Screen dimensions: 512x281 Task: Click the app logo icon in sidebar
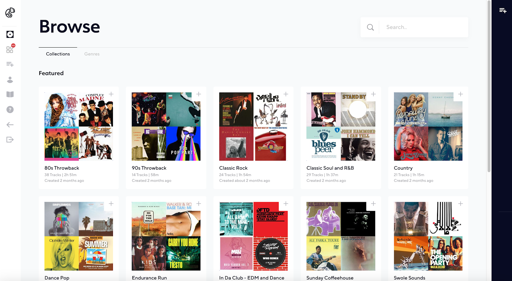pos(10,12)
